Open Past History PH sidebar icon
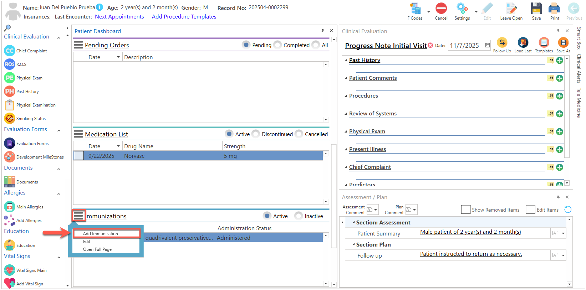 tap(10, 91)
